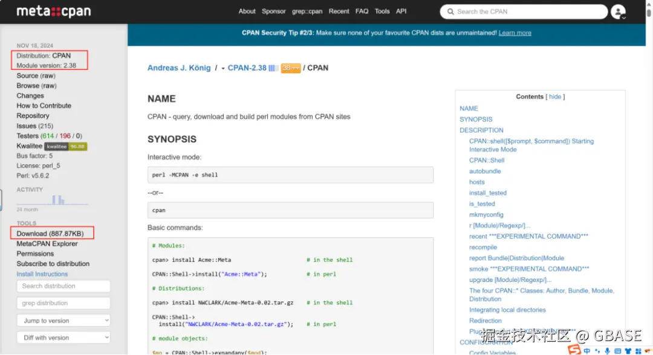The width and height of the screenshot is (653, 355).
Task: Jump to Redirection section
Action: click(485, 321)
